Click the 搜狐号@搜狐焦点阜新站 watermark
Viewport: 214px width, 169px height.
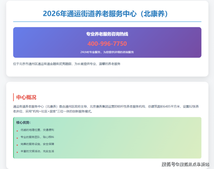pos(185,164)
